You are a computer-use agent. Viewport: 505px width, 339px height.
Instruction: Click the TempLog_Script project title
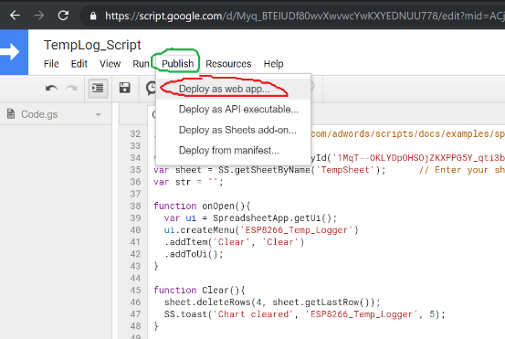coord(92,45)
